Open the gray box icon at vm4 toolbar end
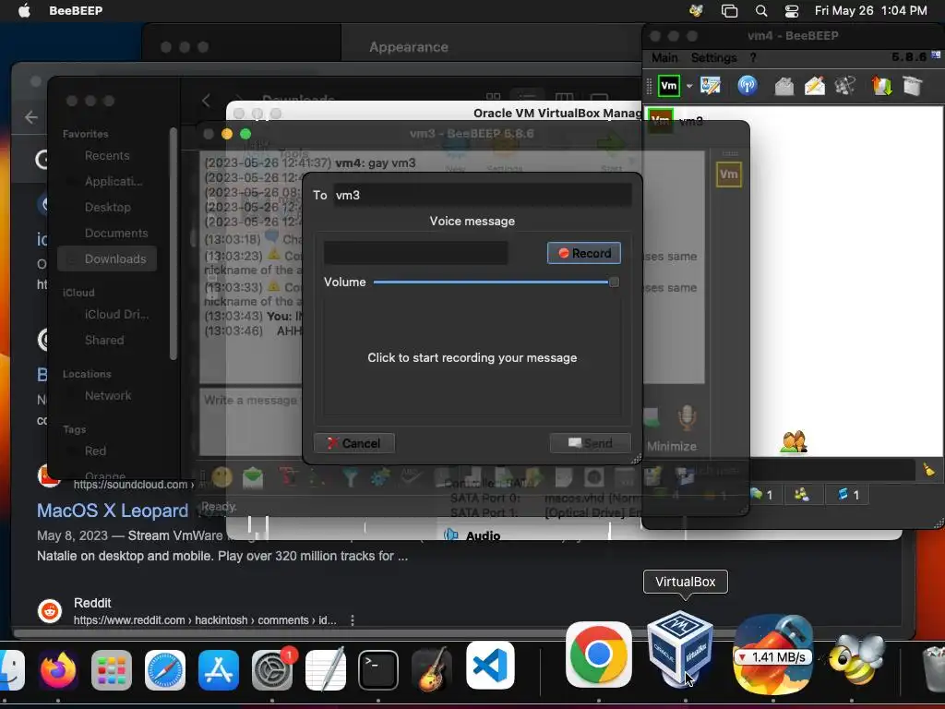 coord(913,86)
